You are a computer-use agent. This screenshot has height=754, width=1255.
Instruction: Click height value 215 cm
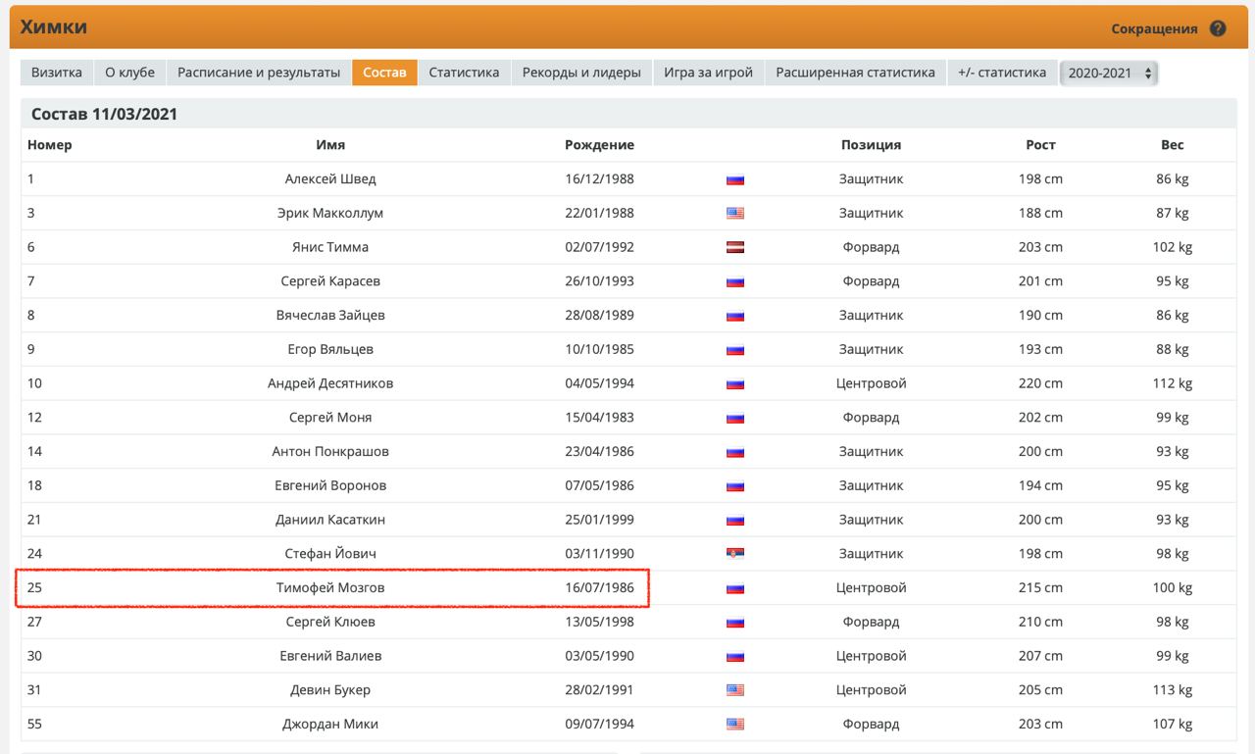click(x=1040, y=587)
